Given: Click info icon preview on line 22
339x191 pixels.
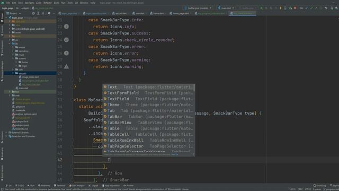Looking at the screenshot, I should pos(66,27).
